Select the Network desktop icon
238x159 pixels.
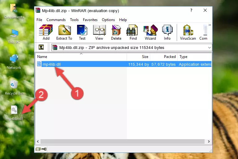point(14,62)
